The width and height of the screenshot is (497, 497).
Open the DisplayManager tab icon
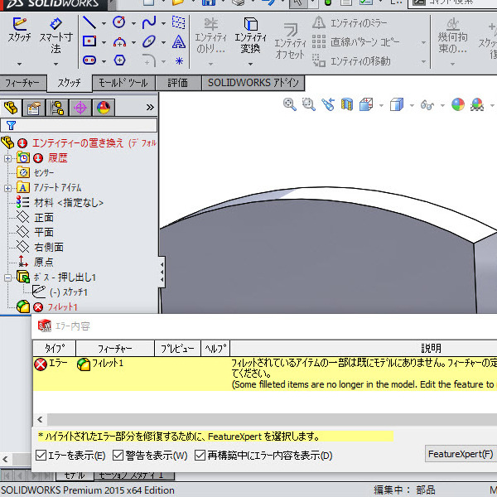click(x=104, y=108)
